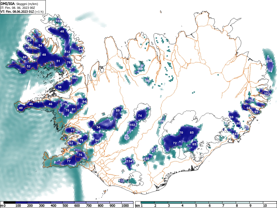Click the "253" visibility value
The height and width of the screenshot is (208, 277).
coord(154,150)
